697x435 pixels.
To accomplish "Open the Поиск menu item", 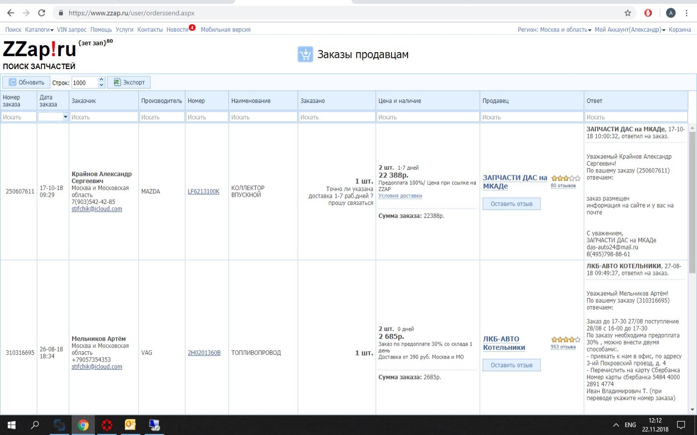I will point(13,29).
